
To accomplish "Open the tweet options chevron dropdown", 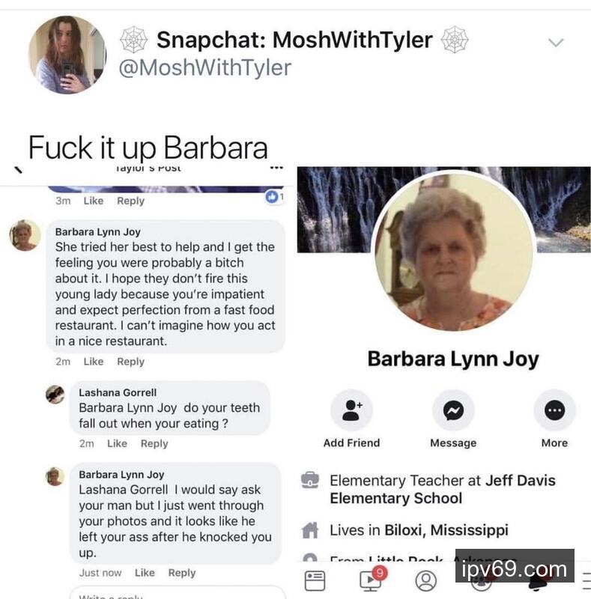I will pyautogui.click(x=556, y=43).
